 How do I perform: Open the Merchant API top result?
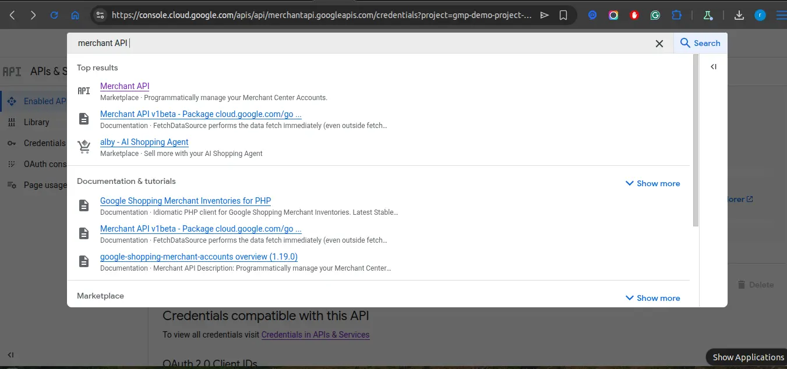click(125, 86)
